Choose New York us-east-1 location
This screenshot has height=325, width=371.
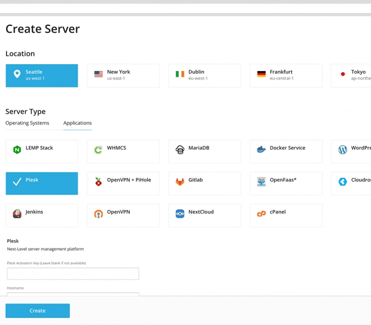pos(123,75)
